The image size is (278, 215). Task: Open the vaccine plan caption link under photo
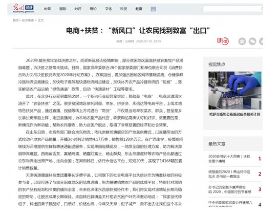235,114
